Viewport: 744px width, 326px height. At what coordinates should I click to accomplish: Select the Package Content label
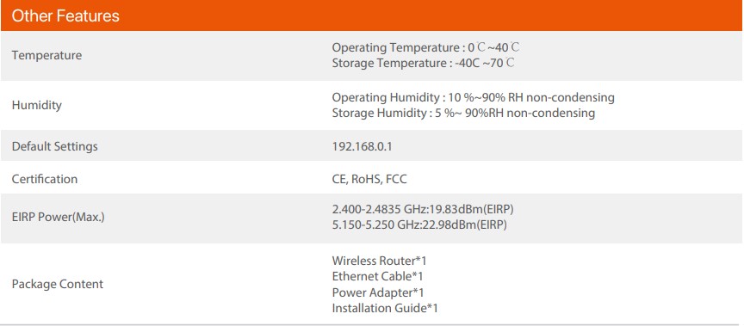pos(58,285)
